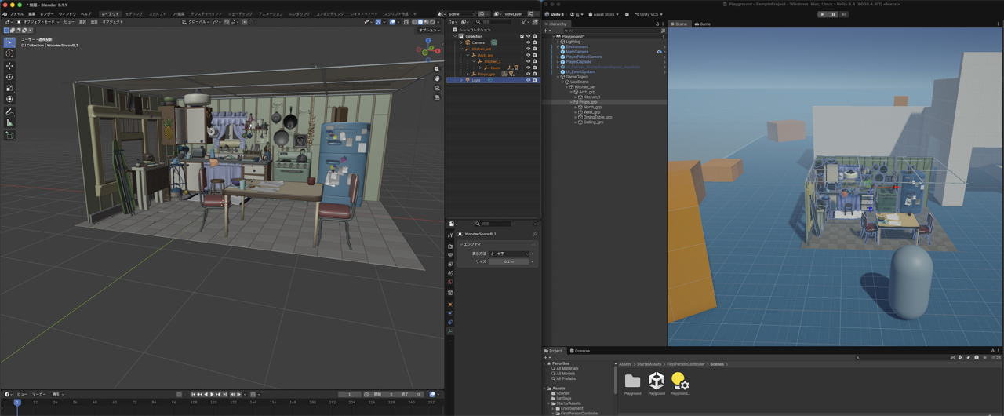Open the Unity VCS dropdown
The width and height of the screenshot is (1004, 416).
pos(648,14)
